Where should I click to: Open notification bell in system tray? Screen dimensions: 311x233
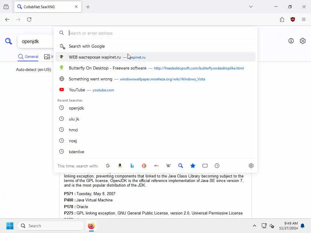click(x=303, y=226)
